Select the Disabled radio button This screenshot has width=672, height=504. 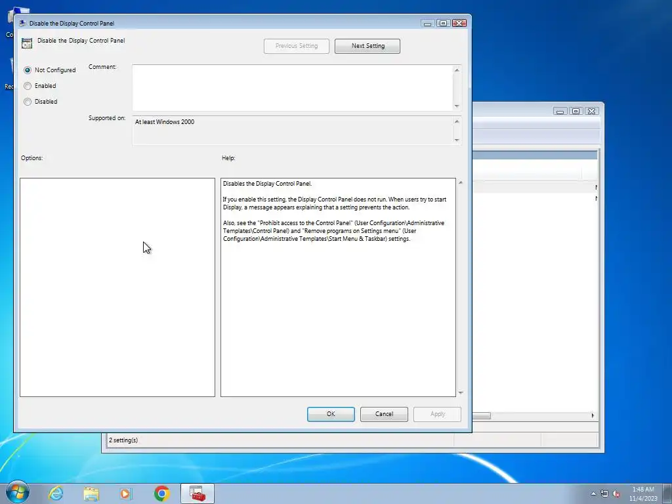point(28,102)
